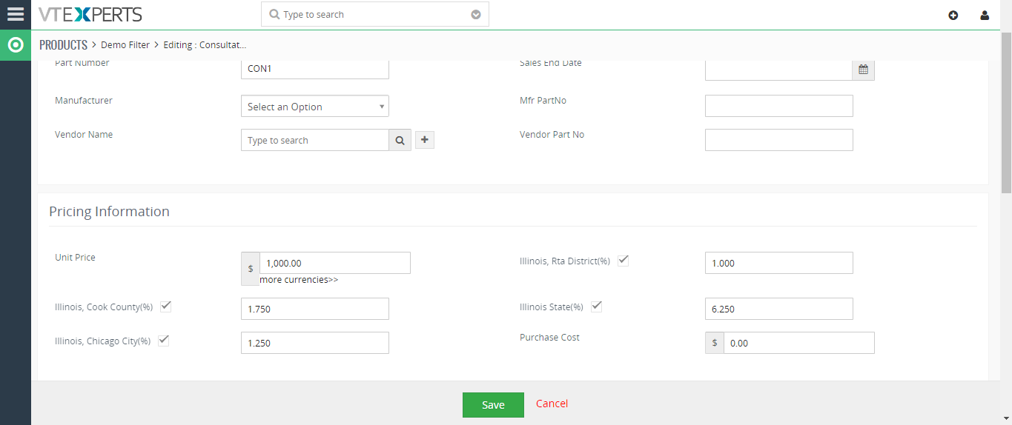This screenshot has width=1012, height=425.
Task: Open PRODUCTS module breadcrumb
Action: click(63, 45)
